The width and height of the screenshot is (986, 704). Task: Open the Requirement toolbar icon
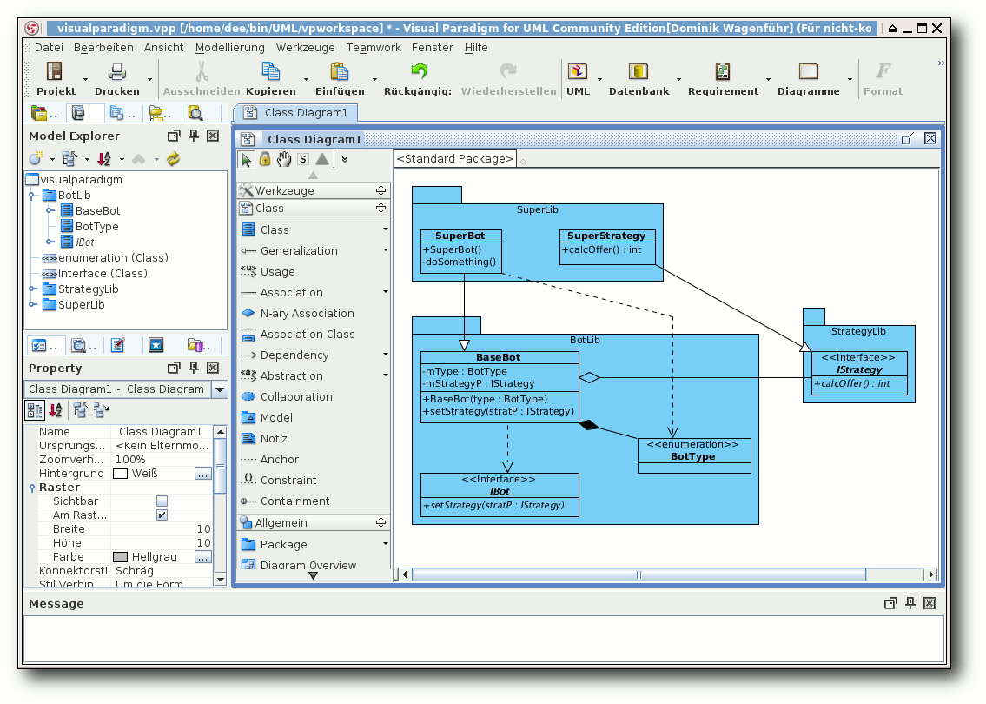tap(723, 72)
